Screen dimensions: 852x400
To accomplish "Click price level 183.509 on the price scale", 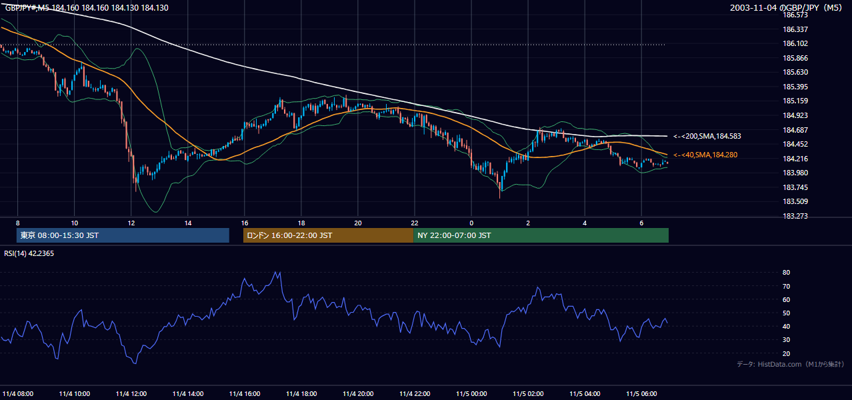I will pos(795,201).
